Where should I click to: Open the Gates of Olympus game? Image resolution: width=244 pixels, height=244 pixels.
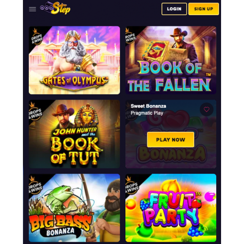pos(74,60)
